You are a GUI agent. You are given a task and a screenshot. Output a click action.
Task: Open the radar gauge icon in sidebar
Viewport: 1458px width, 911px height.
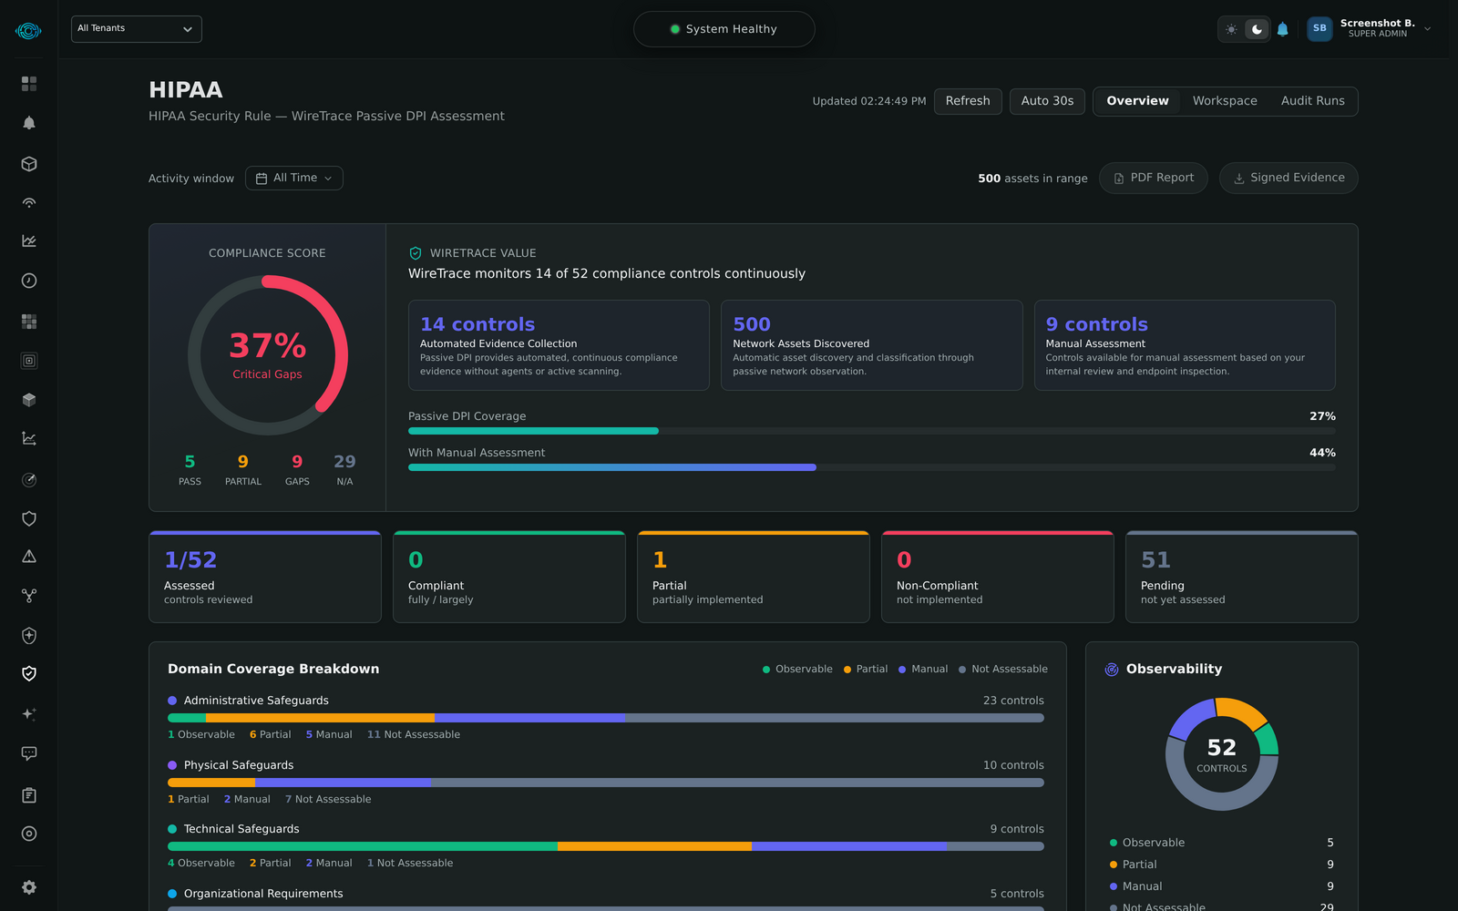(x=29, y=480)
